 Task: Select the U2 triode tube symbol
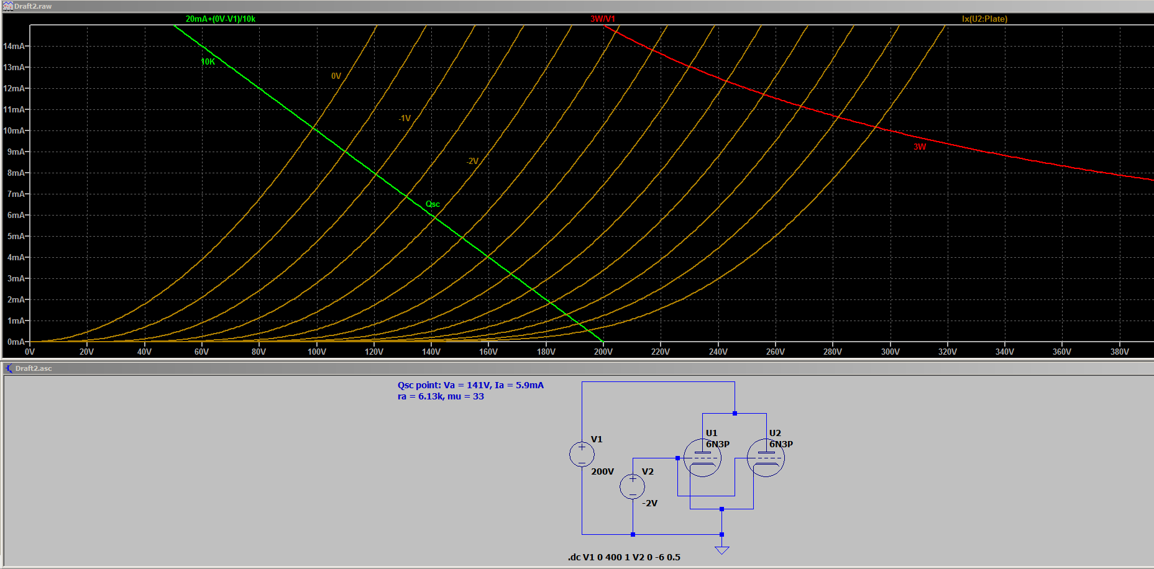(766, 458)
